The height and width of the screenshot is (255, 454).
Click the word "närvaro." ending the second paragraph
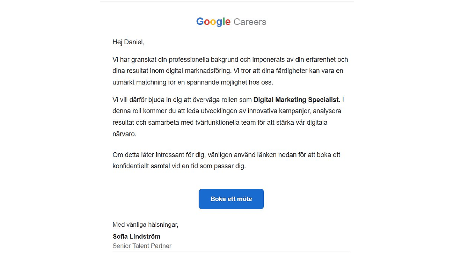(124, 134)
